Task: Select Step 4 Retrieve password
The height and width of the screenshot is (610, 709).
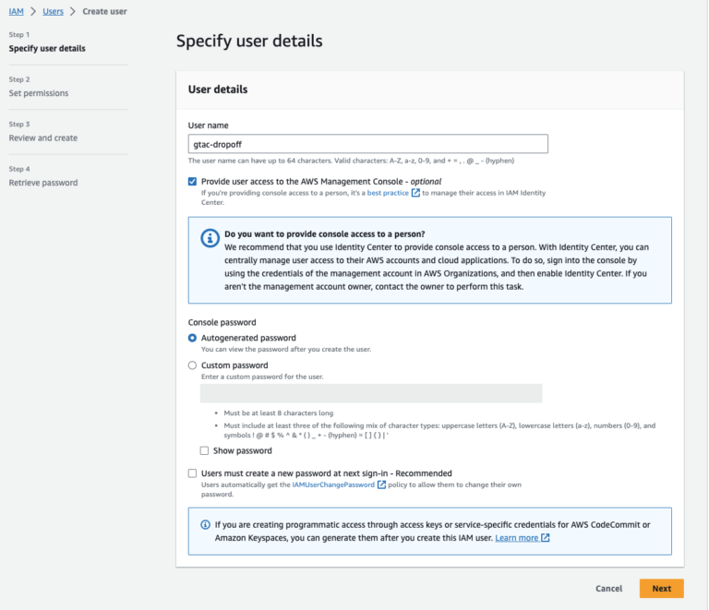Action: (x=43, y=183)
